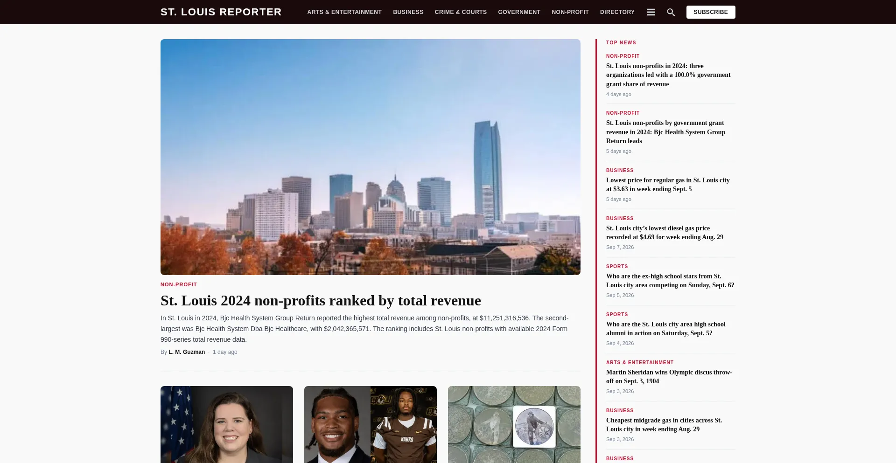Open headline about non-profits ranked by revenue
The width and height of the screenshot is (896, 463).
click(321, 301)
